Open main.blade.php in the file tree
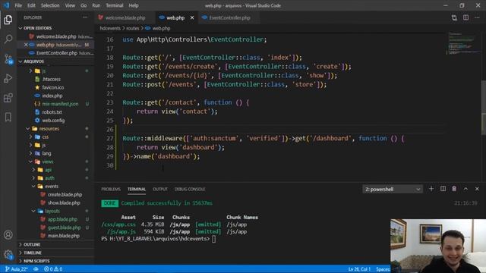 (63, 236)
